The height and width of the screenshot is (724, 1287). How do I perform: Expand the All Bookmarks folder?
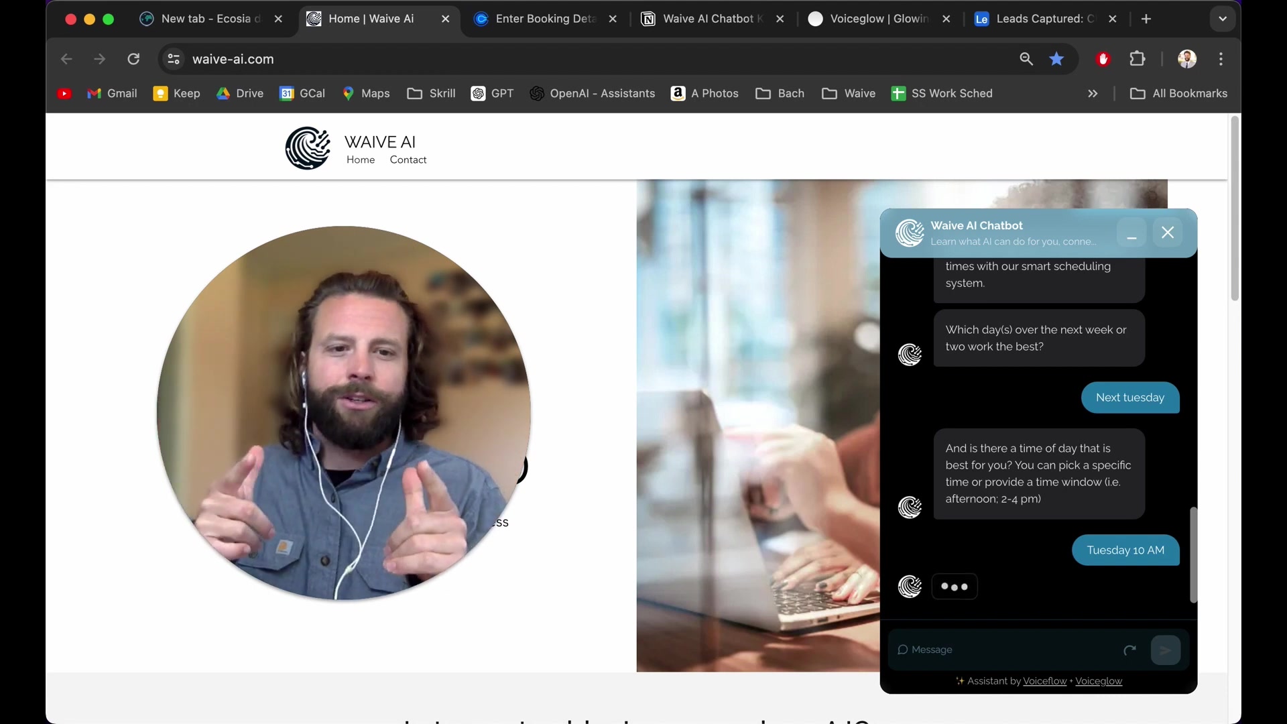pos(1179,94)
